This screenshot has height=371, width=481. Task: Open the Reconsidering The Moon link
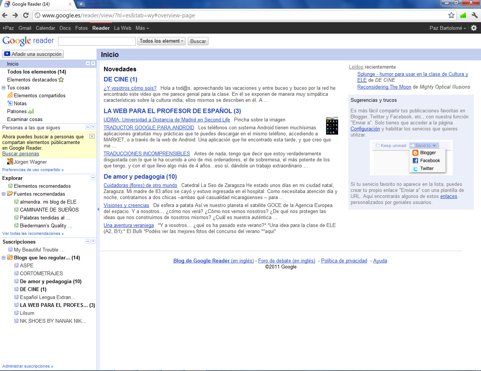pyautogui.click(x=384, y=87)
